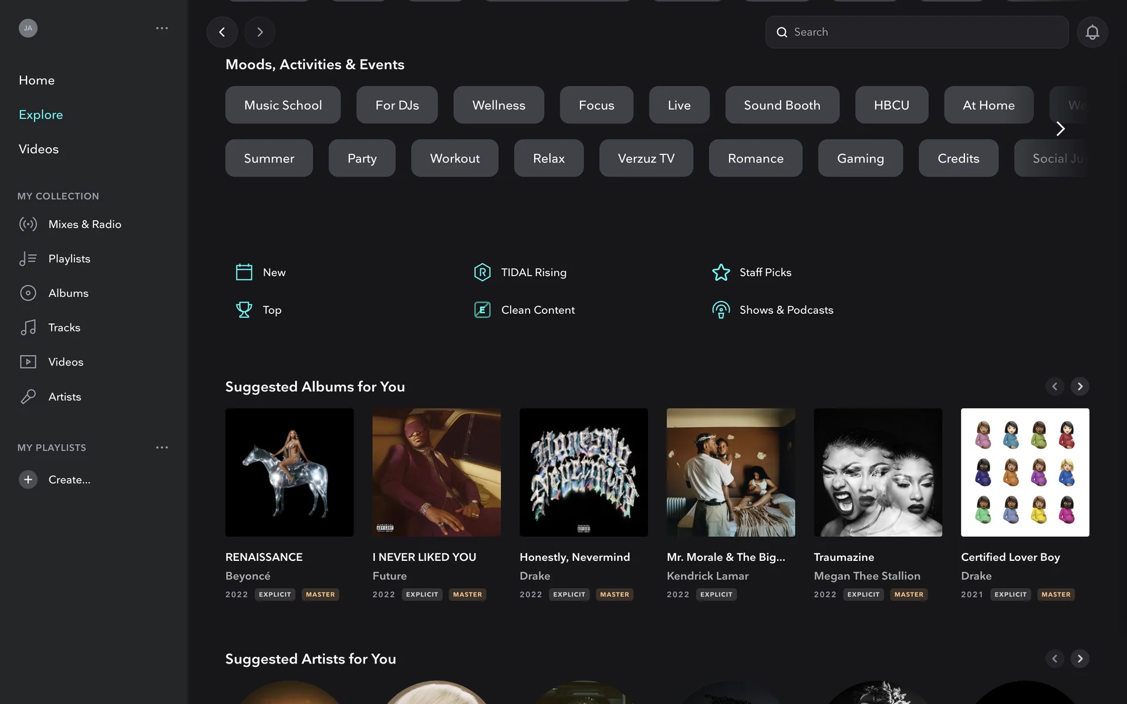Go to Home in sidebar
The height and width of the screenshot is (704, 1127).
36,80
